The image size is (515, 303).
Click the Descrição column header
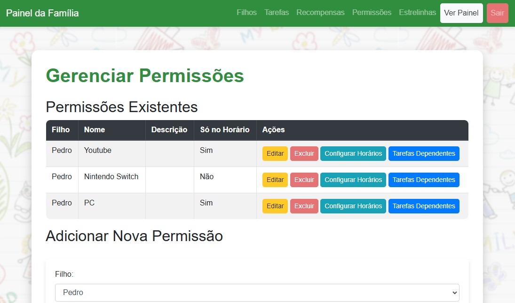coord(169,130)
